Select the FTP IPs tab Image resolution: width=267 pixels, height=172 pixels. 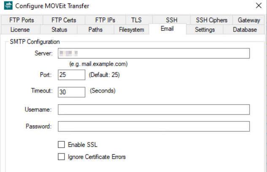pos(105,20)
